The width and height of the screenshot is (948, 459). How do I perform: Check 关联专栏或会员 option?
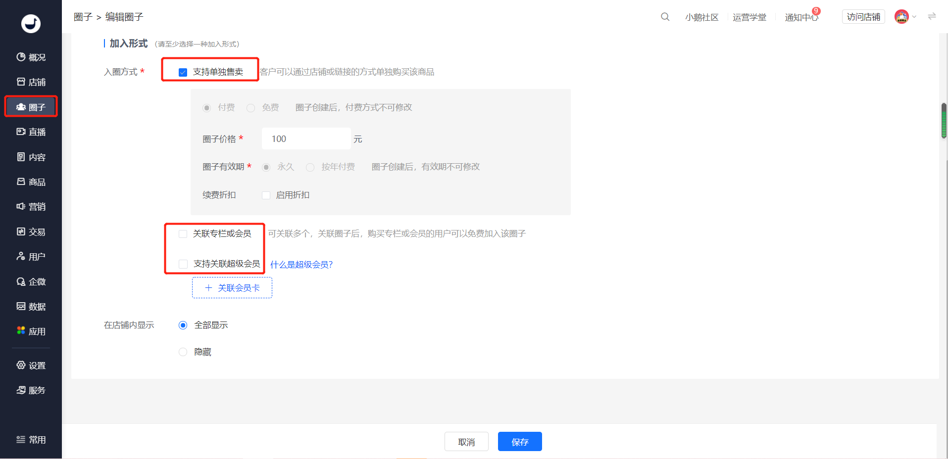point(183,234)
